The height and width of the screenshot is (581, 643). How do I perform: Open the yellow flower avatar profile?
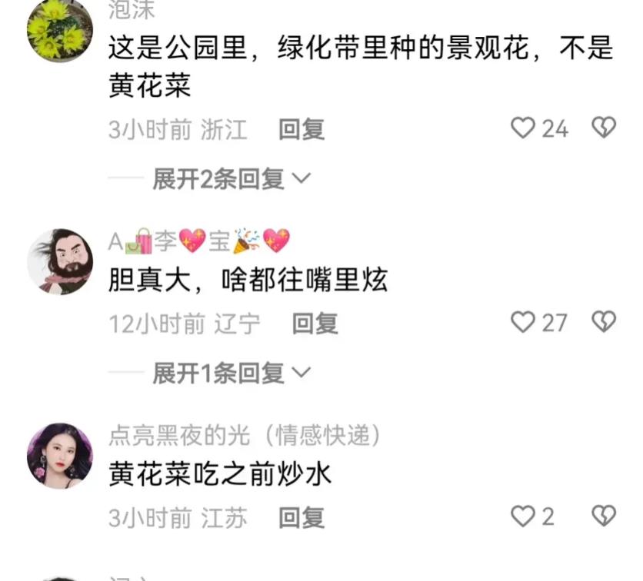60,30
